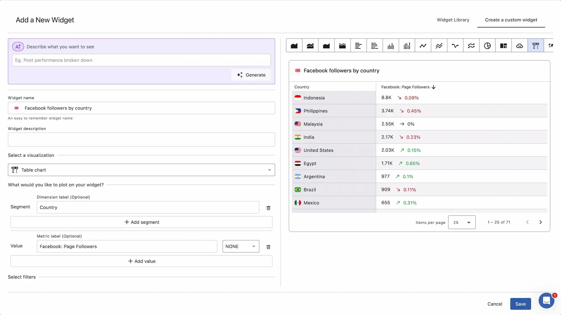Remove the Facebook: Page Followers value
This screenshot has height=315, width=561.
click(x=268, y=247)
